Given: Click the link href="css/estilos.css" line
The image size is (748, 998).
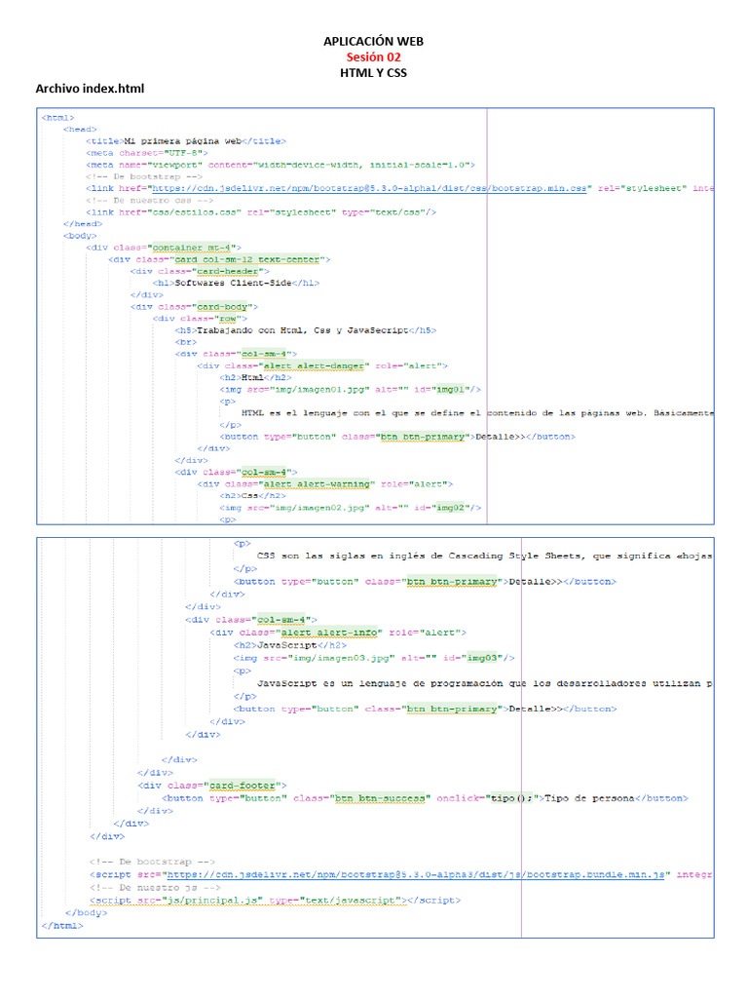Looking at the screenshot, I should click(x=261, y=211).
